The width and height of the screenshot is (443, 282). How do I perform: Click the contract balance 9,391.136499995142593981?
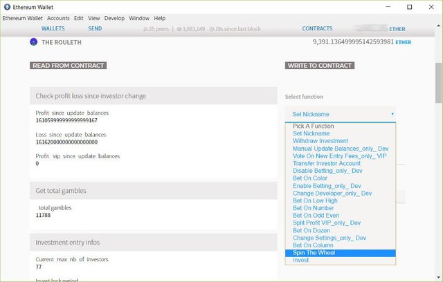point(353,42)
